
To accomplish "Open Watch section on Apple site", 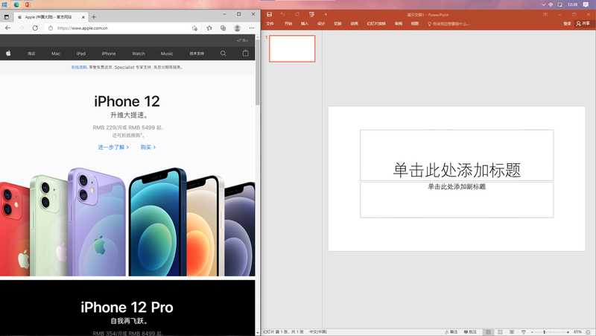I will click(x=139, y=54).
